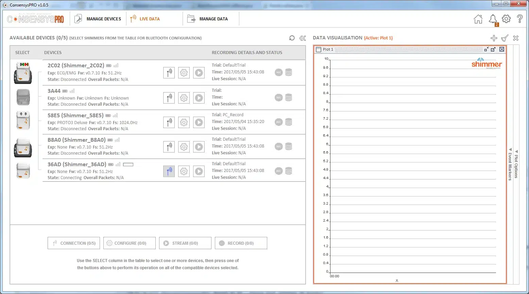Open configuration gear for device B8A0

184,147
